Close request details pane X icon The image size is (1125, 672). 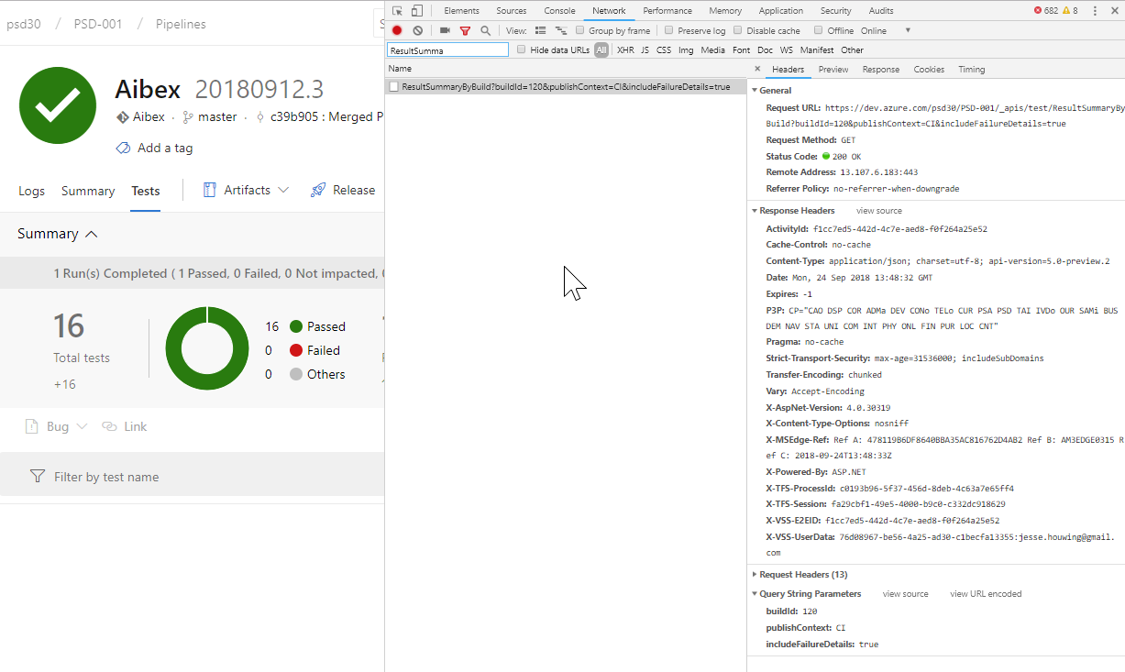pyautogui.click(x=756, y=69)
